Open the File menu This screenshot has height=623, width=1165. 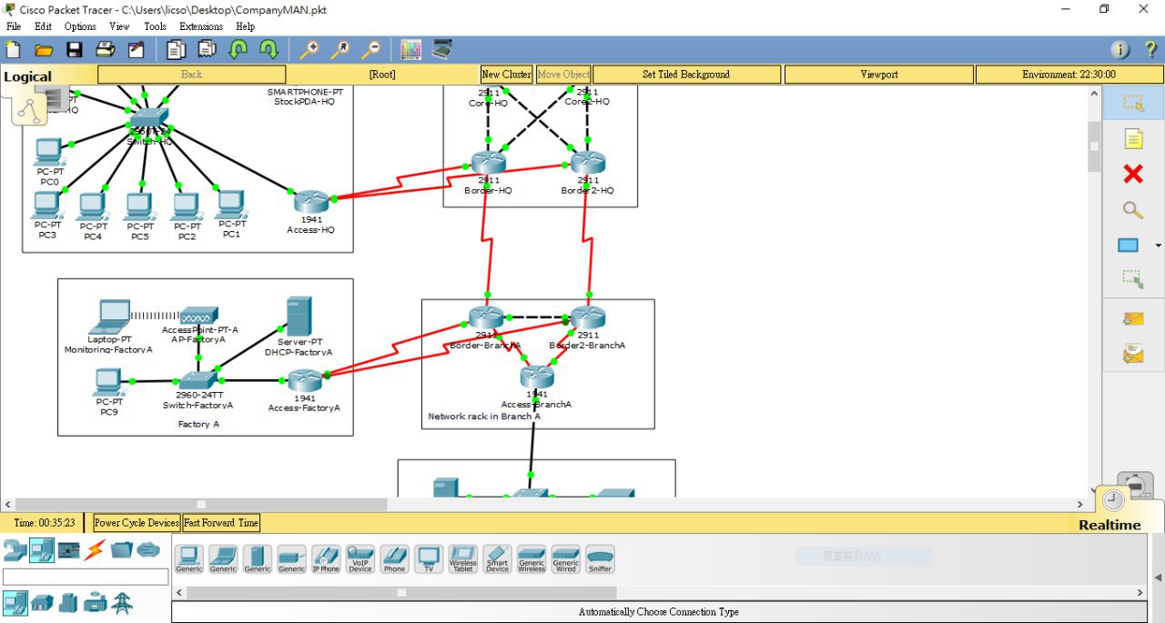coord(14,26)
